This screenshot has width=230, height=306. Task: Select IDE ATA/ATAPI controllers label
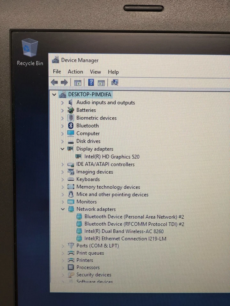(x=105, y=164)
